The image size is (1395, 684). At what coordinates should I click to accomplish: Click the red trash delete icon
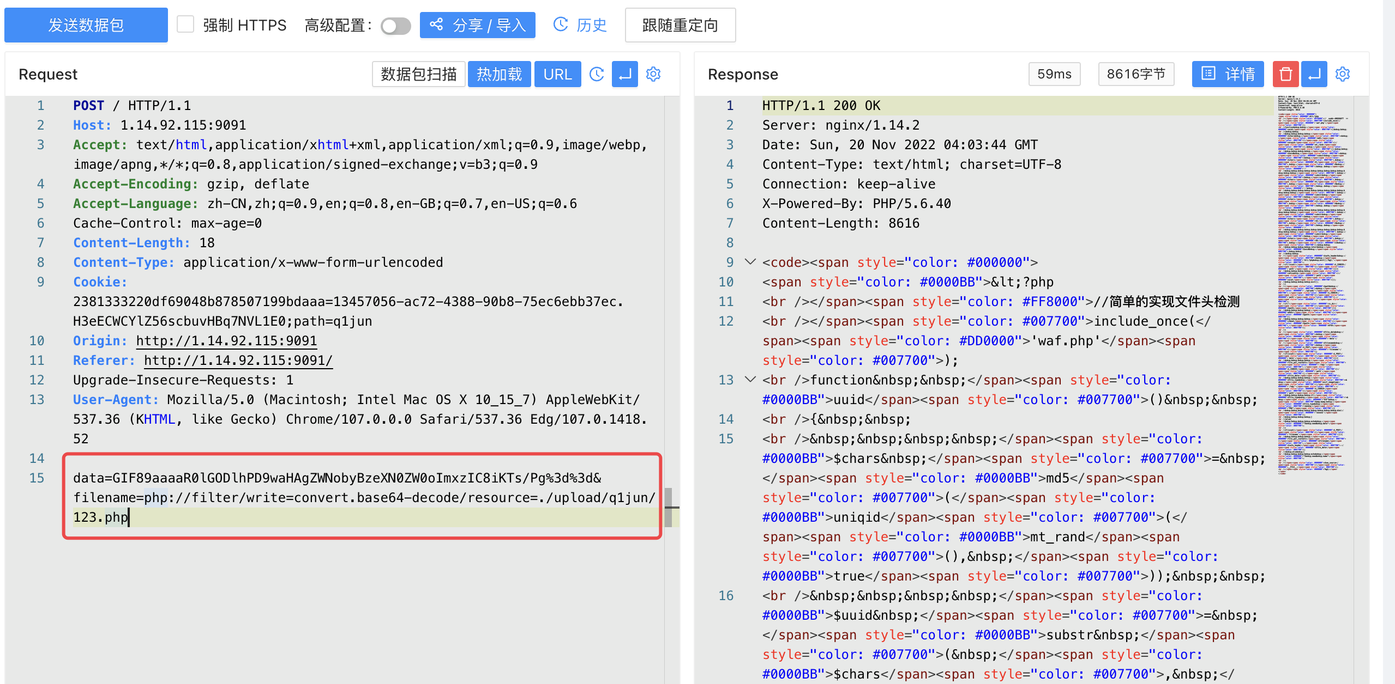click(1285, 74)
